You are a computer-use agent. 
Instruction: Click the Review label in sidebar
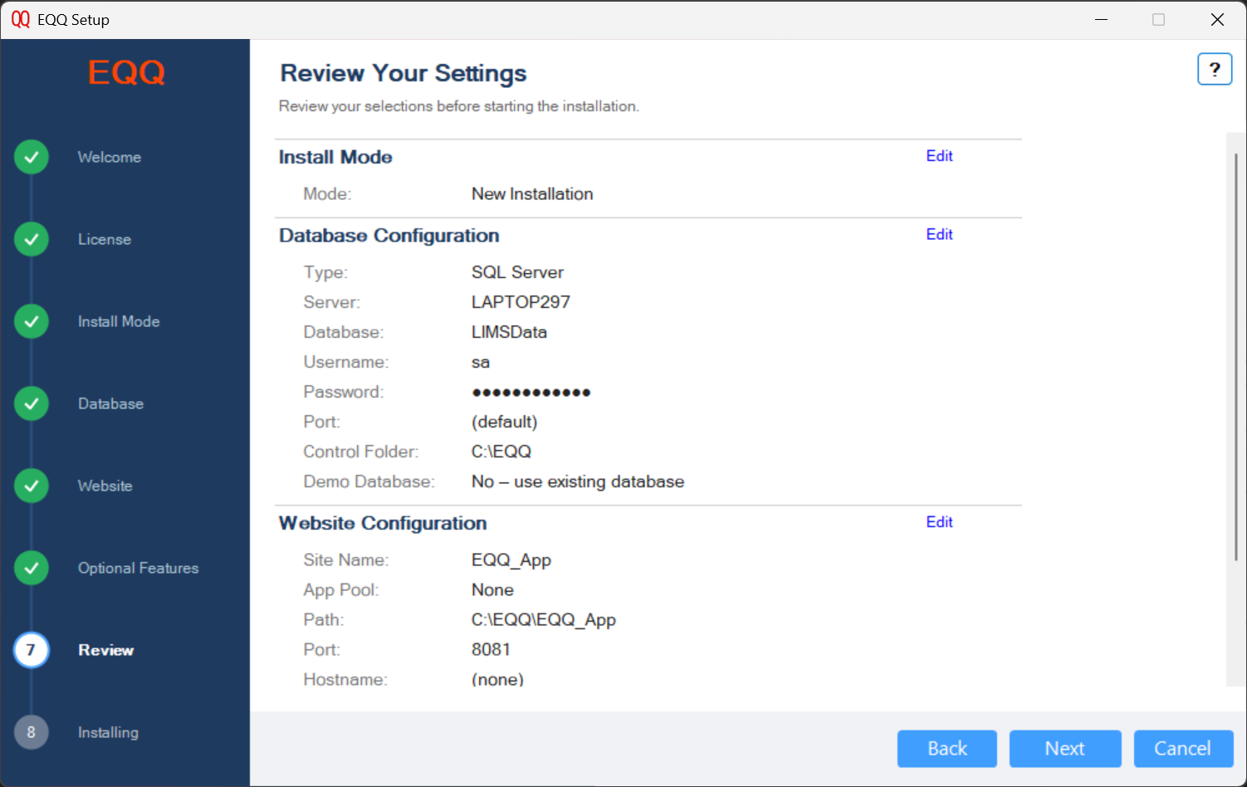point(105,650)
